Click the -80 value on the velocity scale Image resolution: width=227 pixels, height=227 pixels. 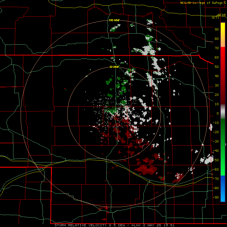click(x=216, y=188)
